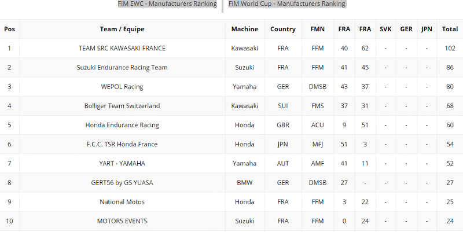Click the Machine column header

(245, 29)
